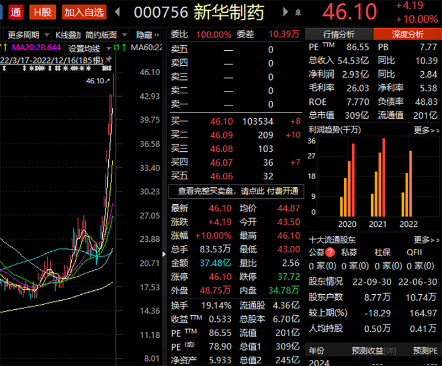Click the 委比 value 100.00%
The height and width of the screenshot is (366, 442).
[x=214, y=35]
